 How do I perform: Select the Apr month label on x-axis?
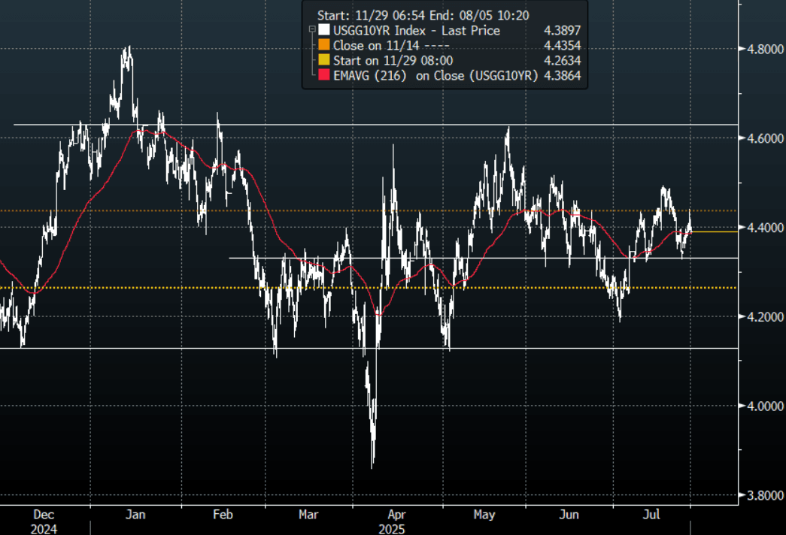tap(397, 515)
